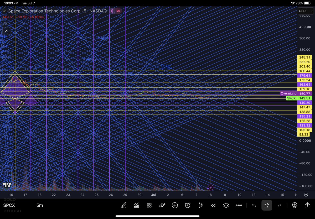Tap date 16 on time axis
The width and height of the screenshot is (315, 219).
(x=11, y=195)
